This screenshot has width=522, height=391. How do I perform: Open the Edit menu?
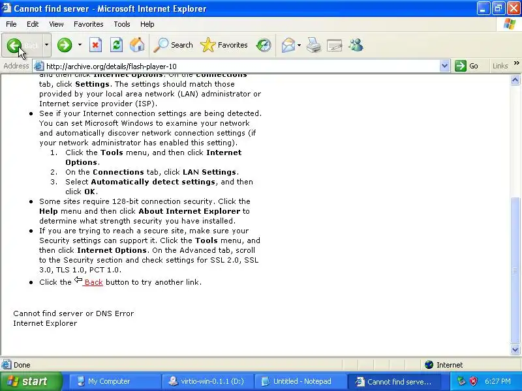pos(33,24)
